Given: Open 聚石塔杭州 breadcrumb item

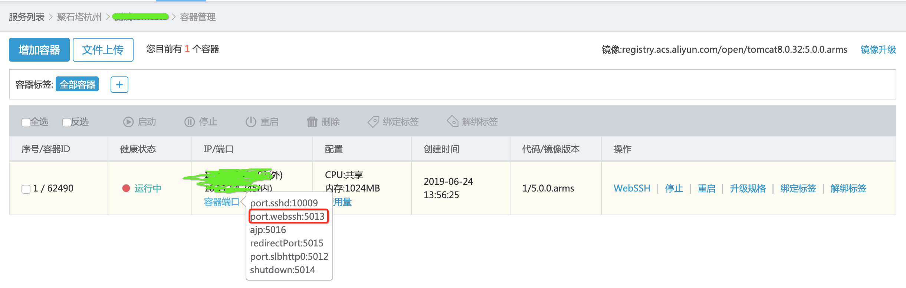Looking at the screenshot, I should (x=79, y=17).
